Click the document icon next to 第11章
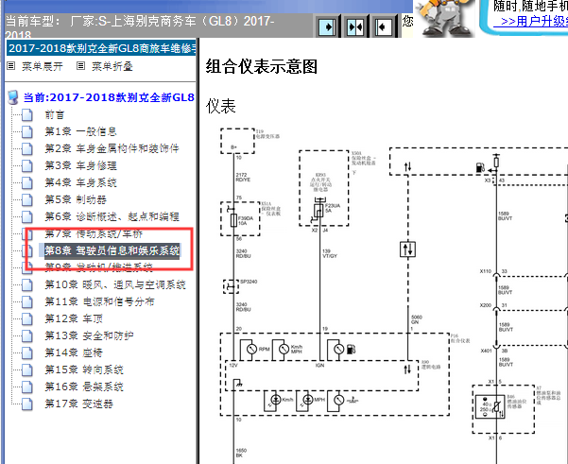 27,302
